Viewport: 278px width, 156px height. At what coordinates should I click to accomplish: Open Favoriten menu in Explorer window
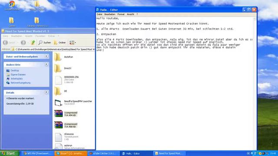pyautogui.click(x=40, y=36)
